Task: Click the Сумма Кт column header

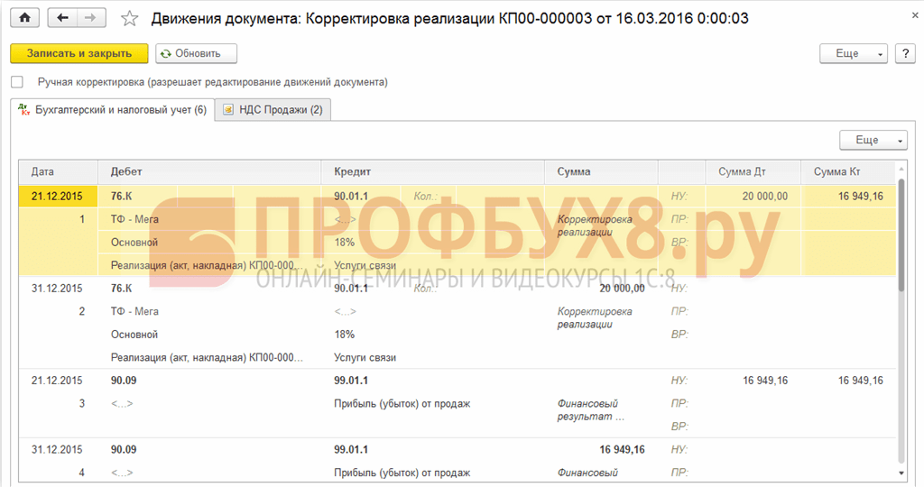Action: pos(847,172)
